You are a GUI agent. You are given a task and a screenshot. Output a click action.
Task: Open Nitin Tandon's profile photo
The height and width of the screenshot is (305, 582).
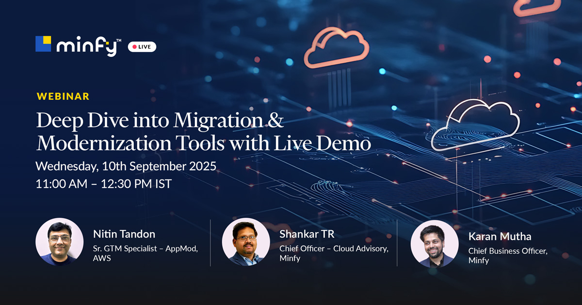(60, 241)
